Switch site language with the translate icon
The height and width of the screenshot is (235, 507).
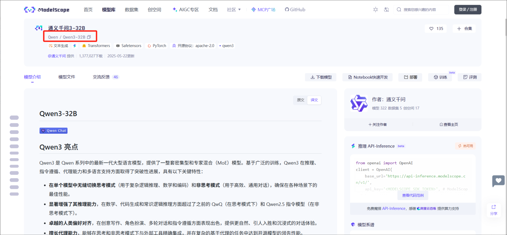386,9
